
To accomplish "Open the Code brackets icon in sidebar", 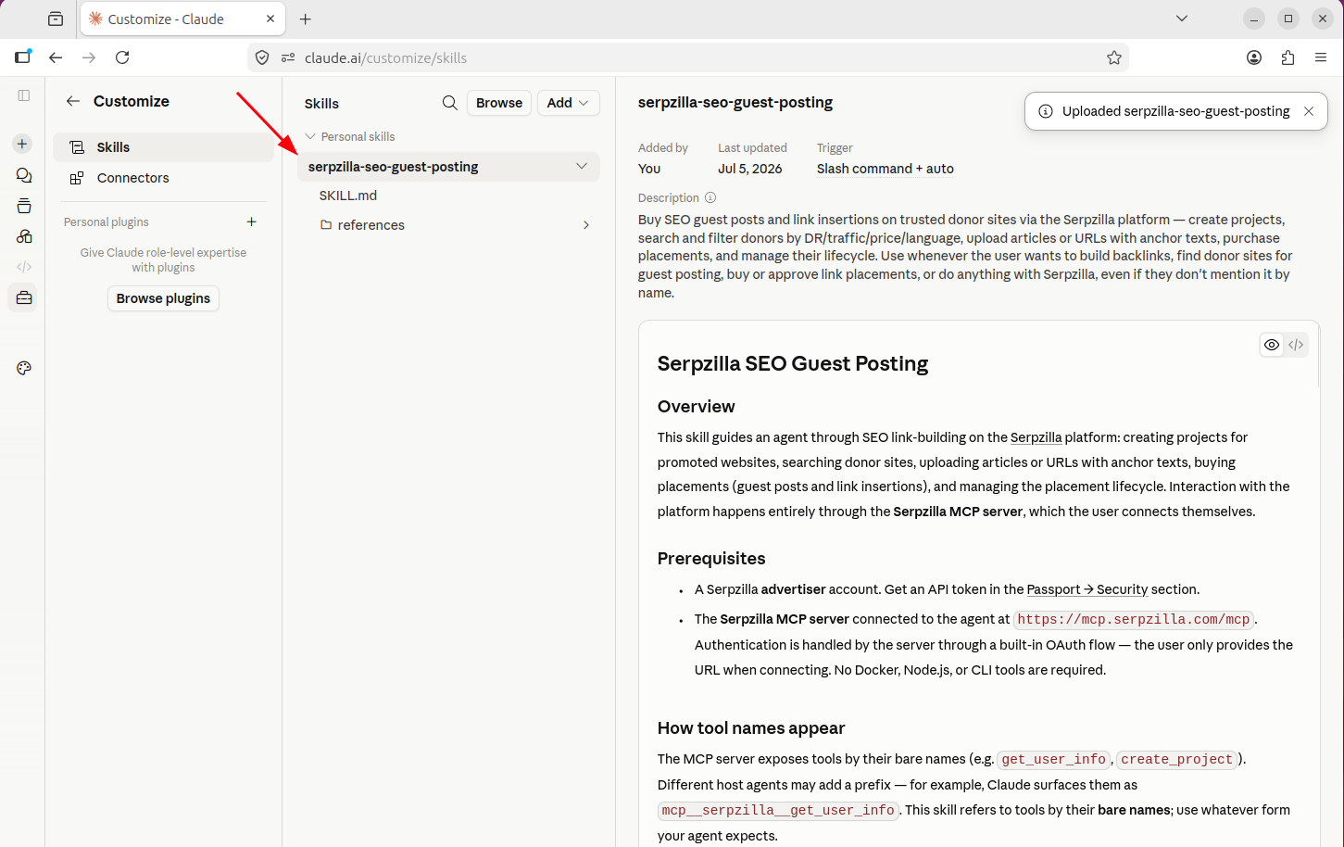I will click(24, 267).
